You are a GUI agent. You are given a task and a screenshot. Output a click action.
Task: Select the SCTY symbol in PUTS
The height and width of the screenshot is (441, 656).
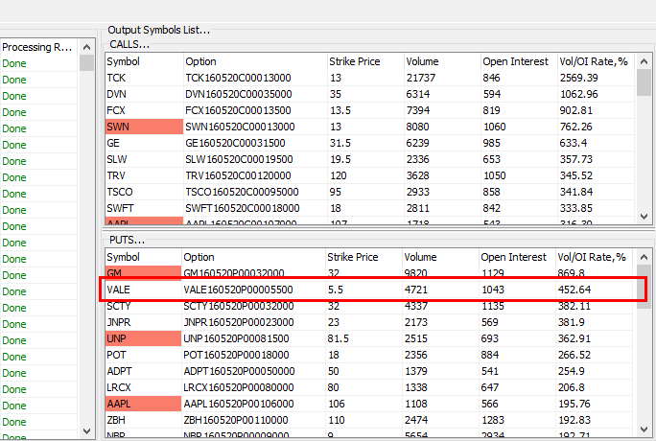(118, 306)
